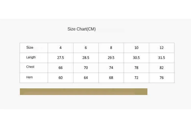Click the hem value 60
This screenshot has height=117, width=191.
(x=60, y=78)
